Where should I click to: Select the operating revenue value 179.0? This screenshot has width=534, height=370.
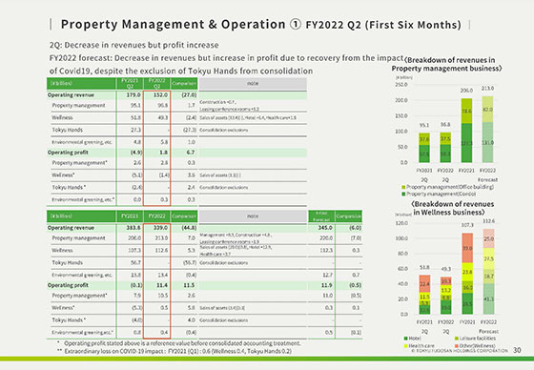pyautogui.click(x=133, y=95)
